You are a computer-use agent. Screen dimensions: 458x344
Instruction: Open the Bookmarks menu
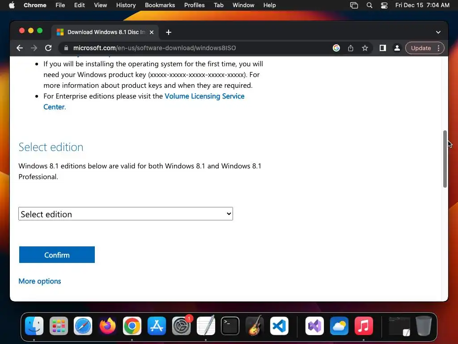[160, 5]
